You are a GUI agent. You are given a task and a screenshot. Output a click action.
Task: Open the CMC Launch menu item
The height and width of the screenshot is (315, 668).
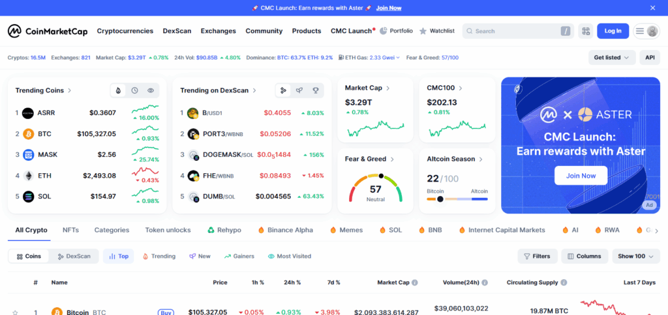coord(352,31)
